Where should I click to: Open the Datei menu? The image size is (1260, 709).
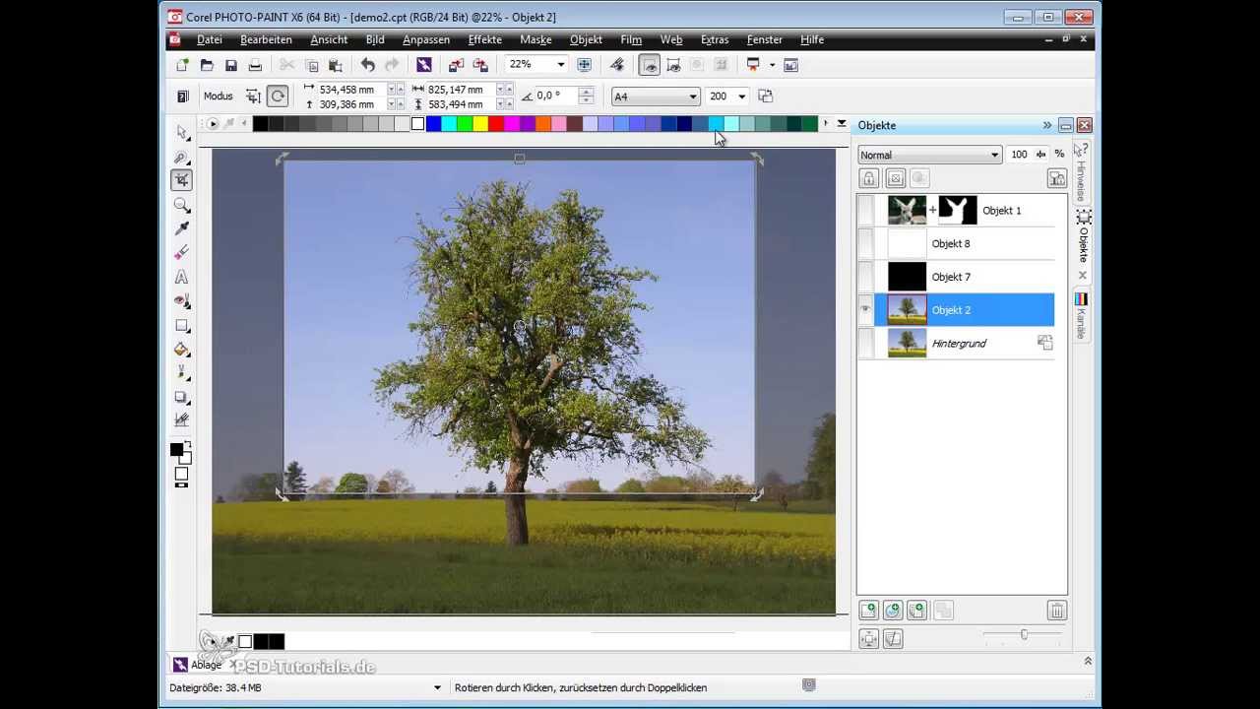[x=210, y=39]
